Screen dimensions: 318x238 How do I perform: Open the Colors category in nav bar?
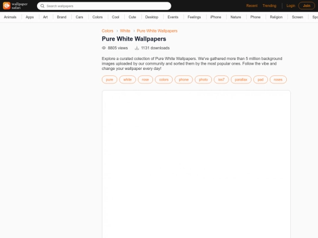(98, 17)
